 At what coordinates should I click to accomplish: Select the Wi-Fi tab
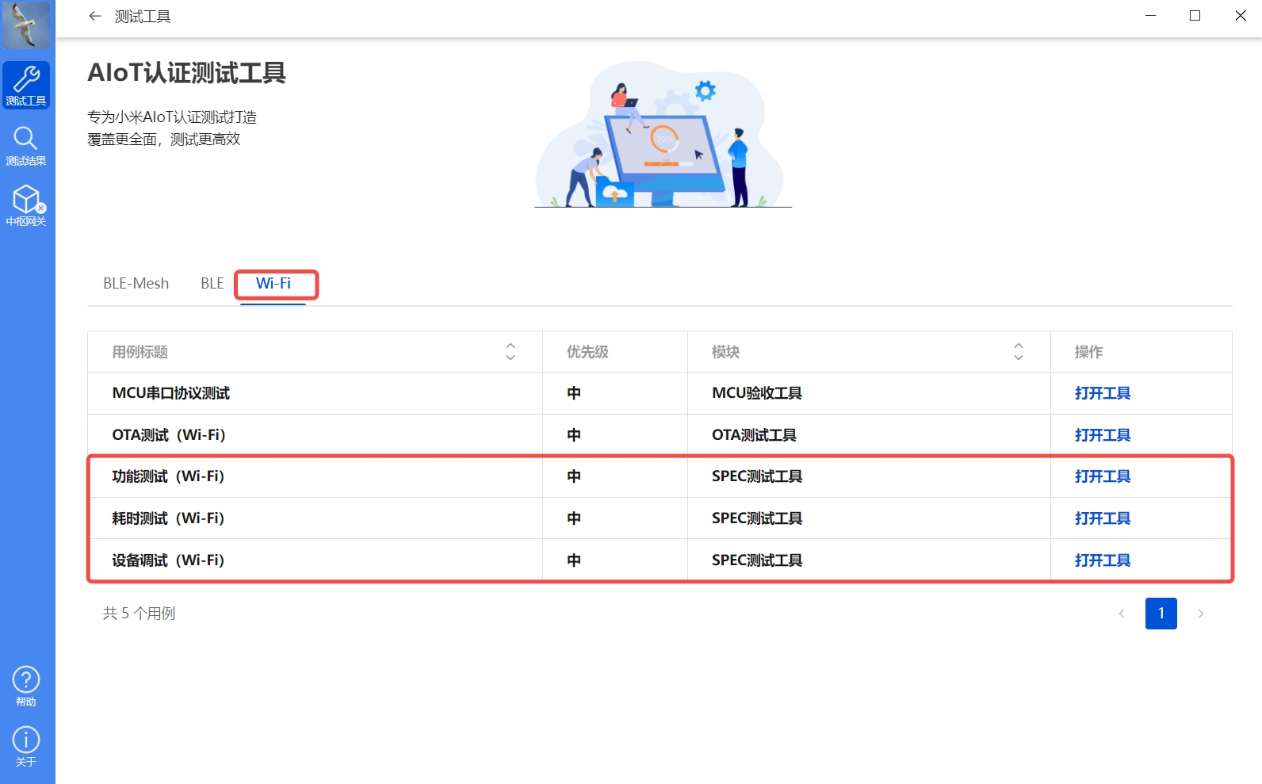(x=273, y=284)
